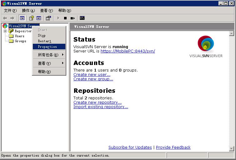236x160 pixels.
Task: Open the 帮助(H) menu bar item
Action: [65, 11]
